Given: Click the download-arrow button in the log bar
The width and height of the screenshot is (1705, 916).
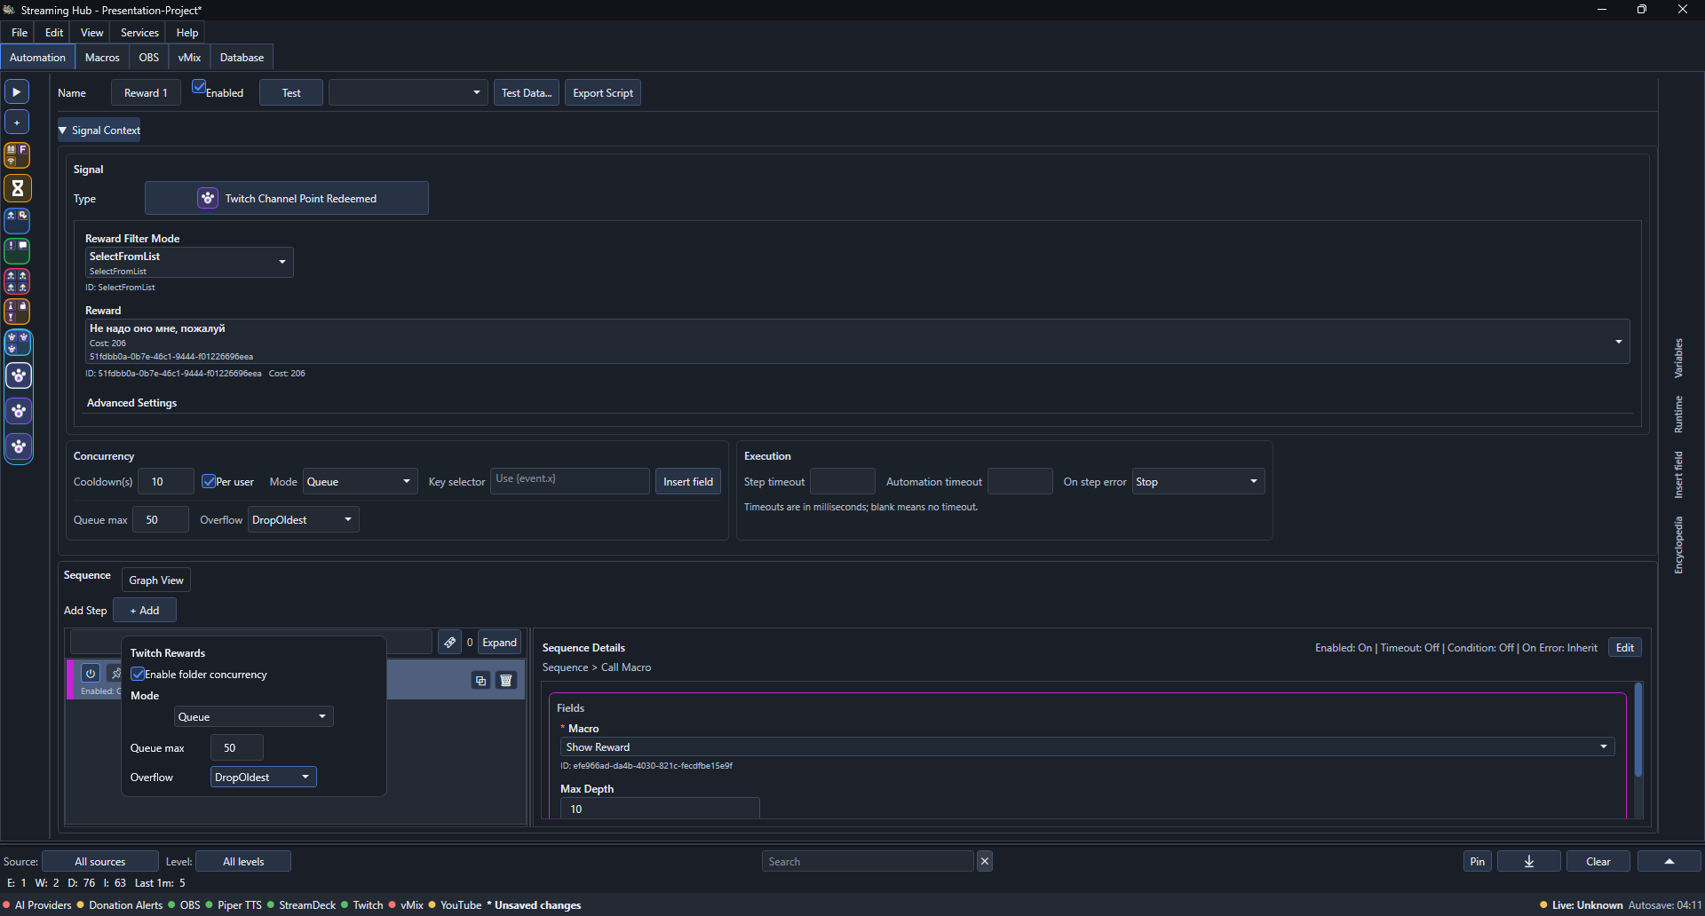Looking at the screenshot, I should click(1529, 861).
